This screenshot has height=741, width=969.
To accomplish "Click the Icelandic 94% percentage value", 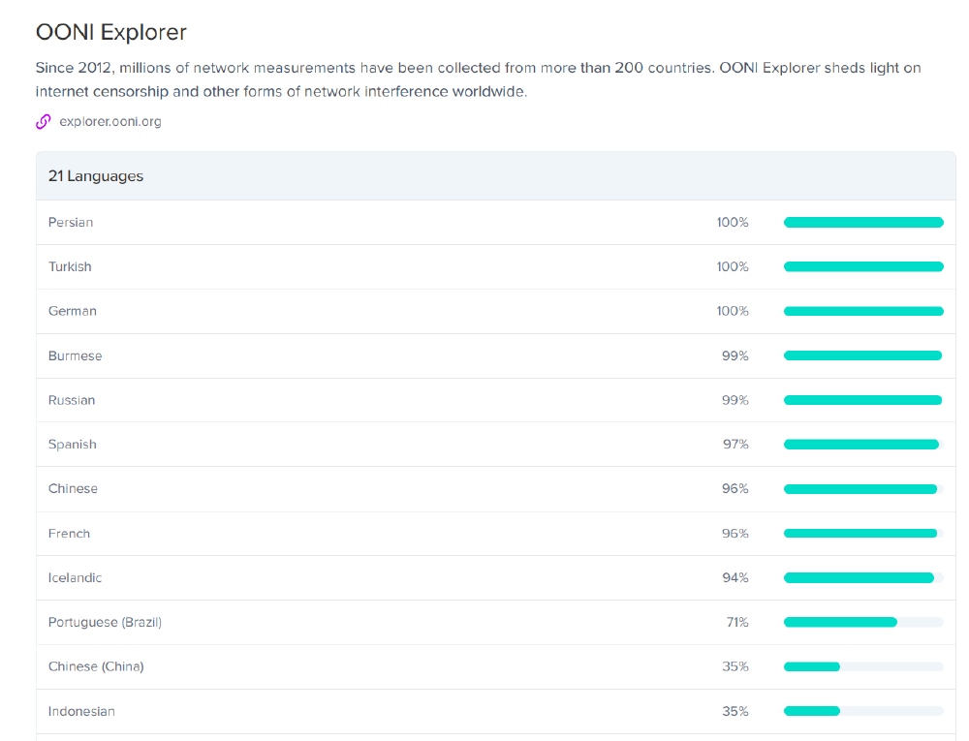I will [735, 578].
